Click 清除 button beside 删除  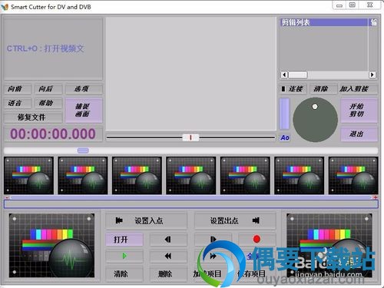click(124, 274)
